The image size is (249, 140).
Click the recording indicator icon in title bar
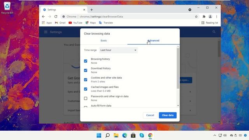(190, 10)
